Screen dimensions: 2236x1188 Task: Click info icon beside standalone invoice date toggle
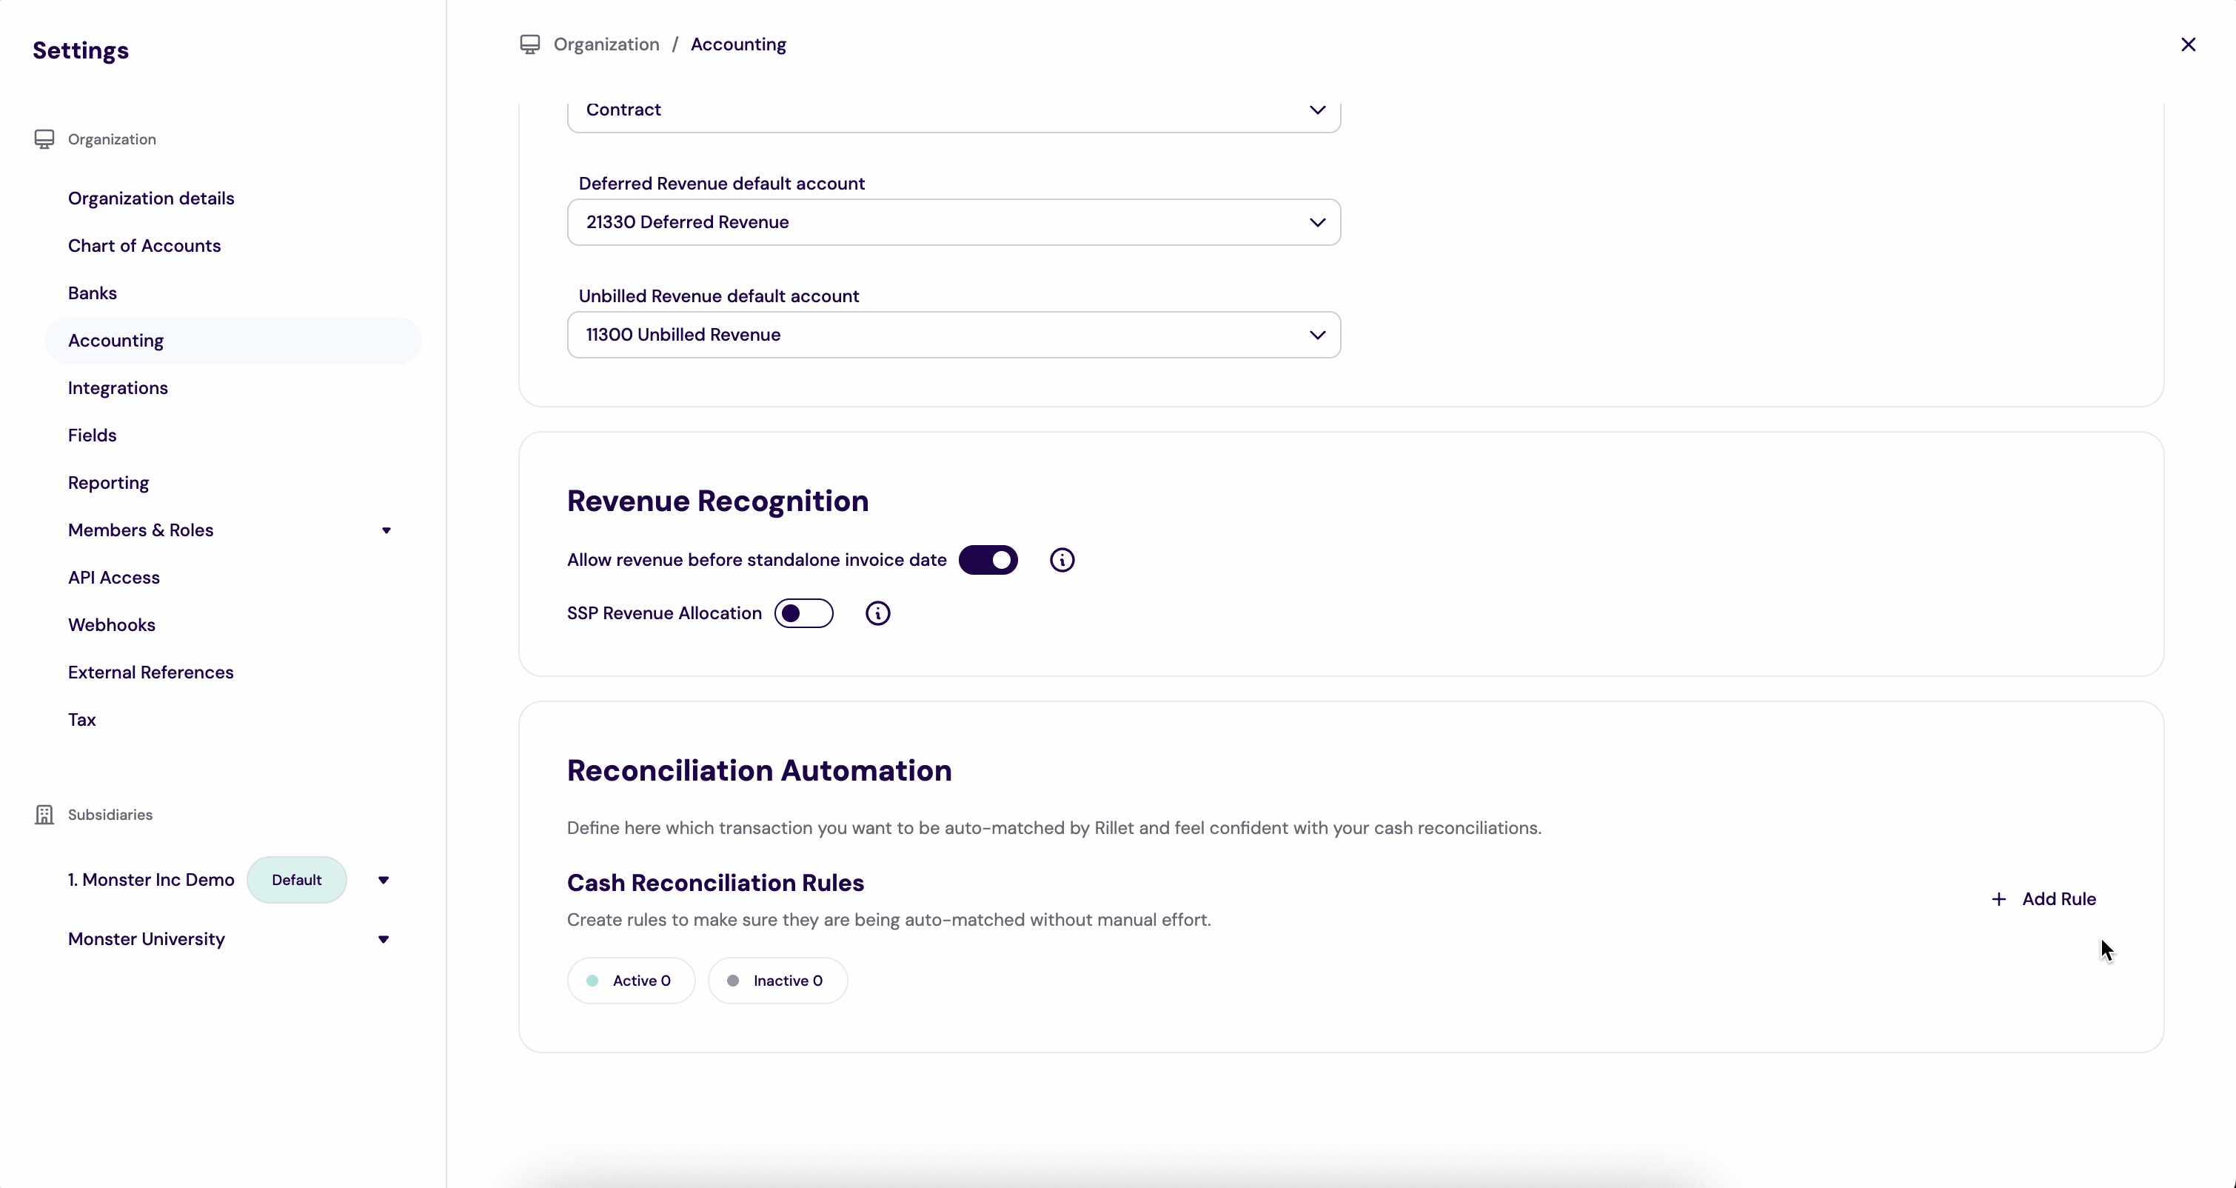coord(1062,560)
